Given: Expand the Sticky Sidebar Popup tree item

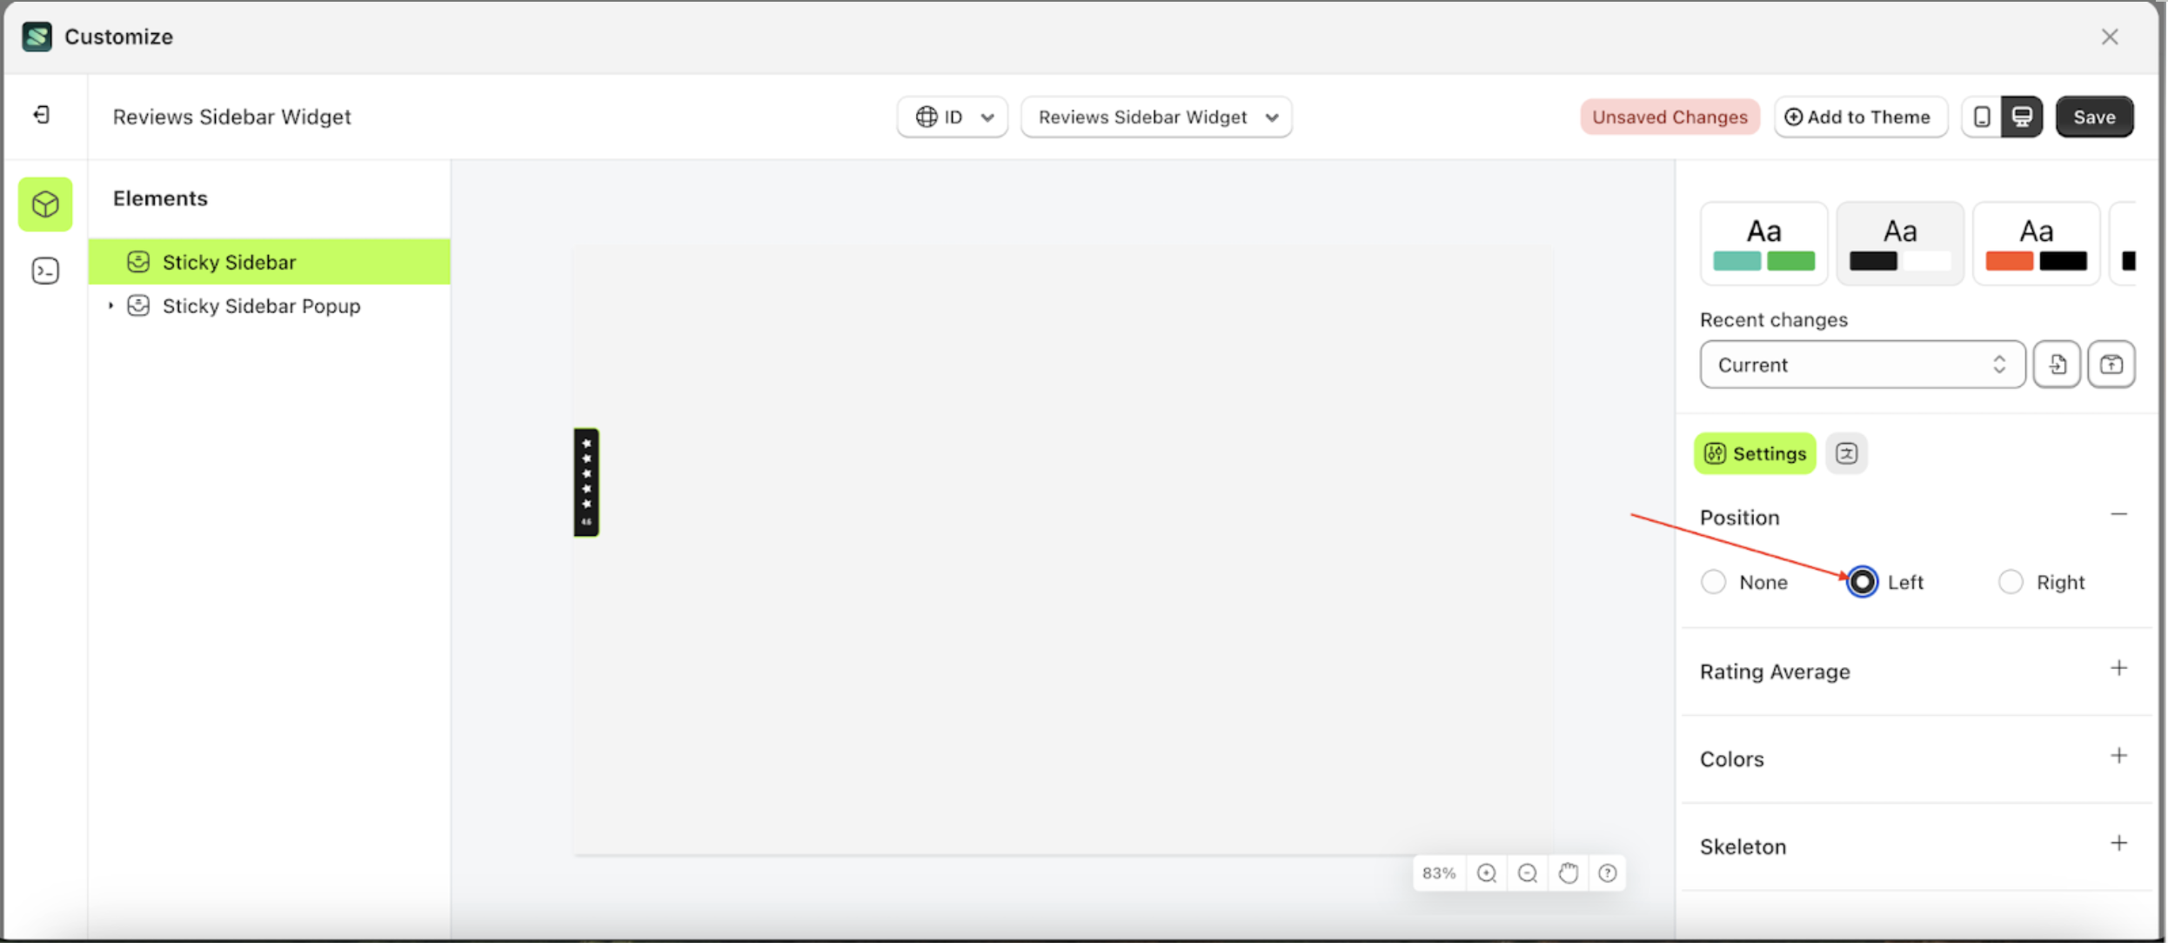Looking at the screenshot, I should (110, 305).
